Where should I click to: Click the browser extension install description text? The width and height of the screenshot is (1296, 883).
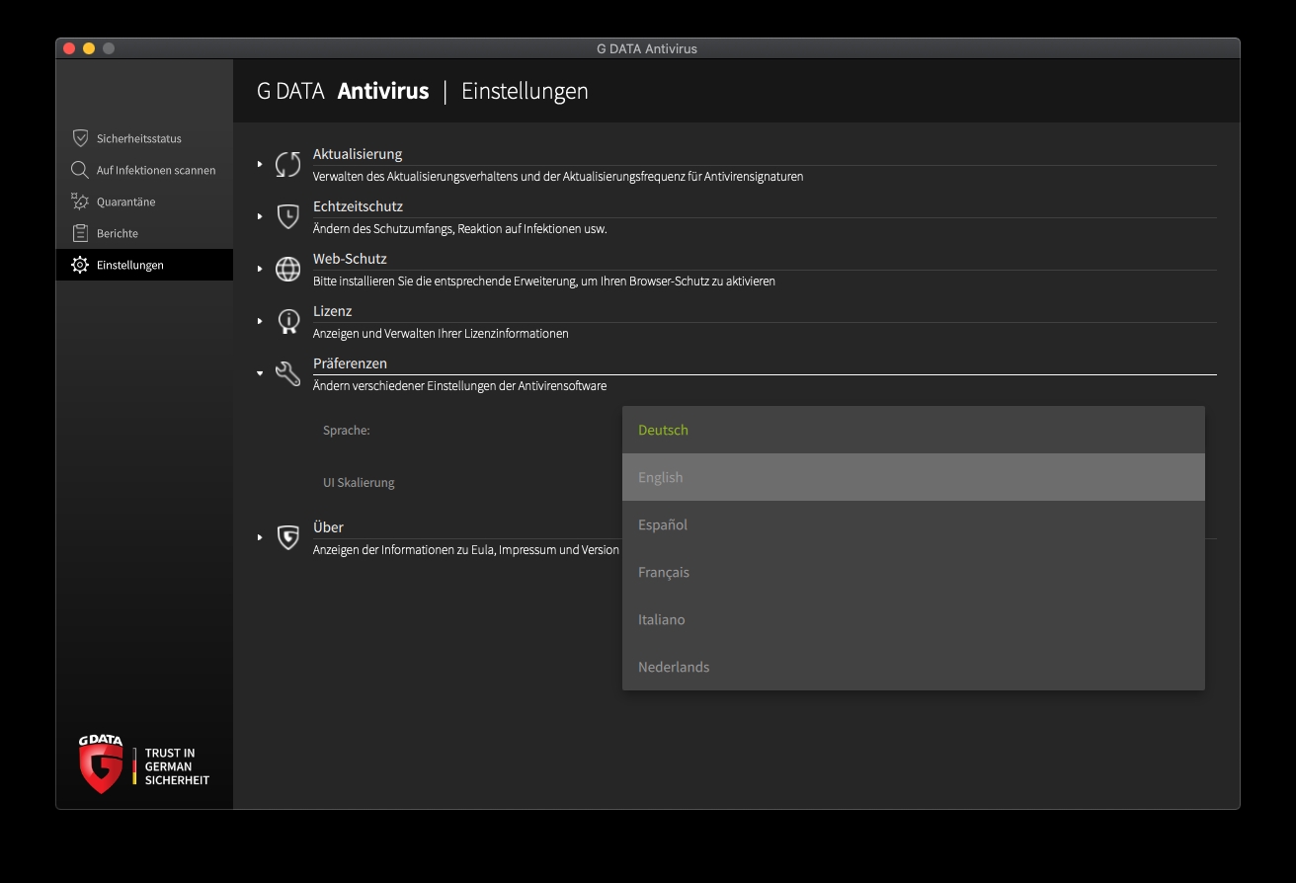pos(544,281)
